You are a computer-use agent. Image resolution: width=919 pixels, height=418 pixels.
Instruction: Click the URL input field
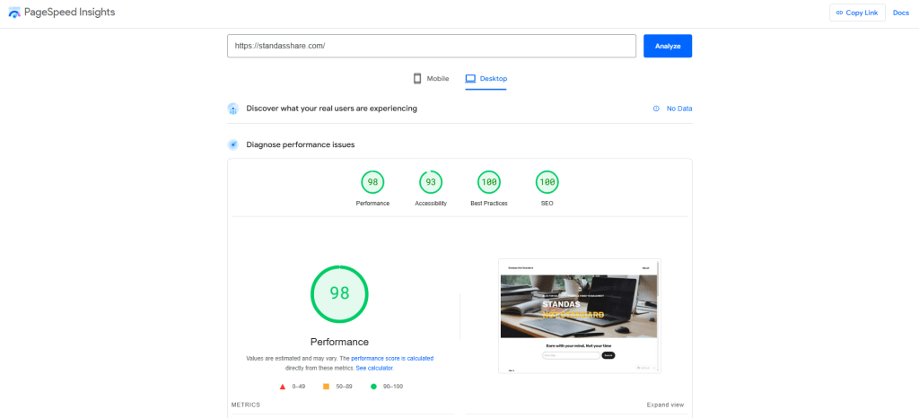(431, 46)
